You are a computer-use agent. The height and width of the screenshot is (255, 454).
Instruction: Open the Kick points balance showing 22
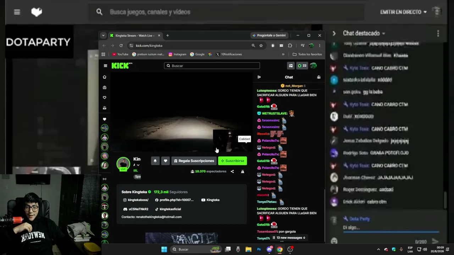(302, 66)
